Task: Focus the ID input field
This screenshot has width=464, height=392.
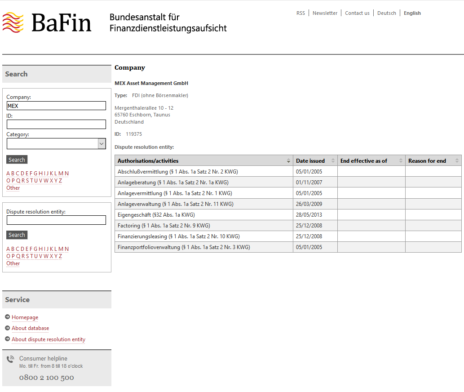Action: point(56,125)
